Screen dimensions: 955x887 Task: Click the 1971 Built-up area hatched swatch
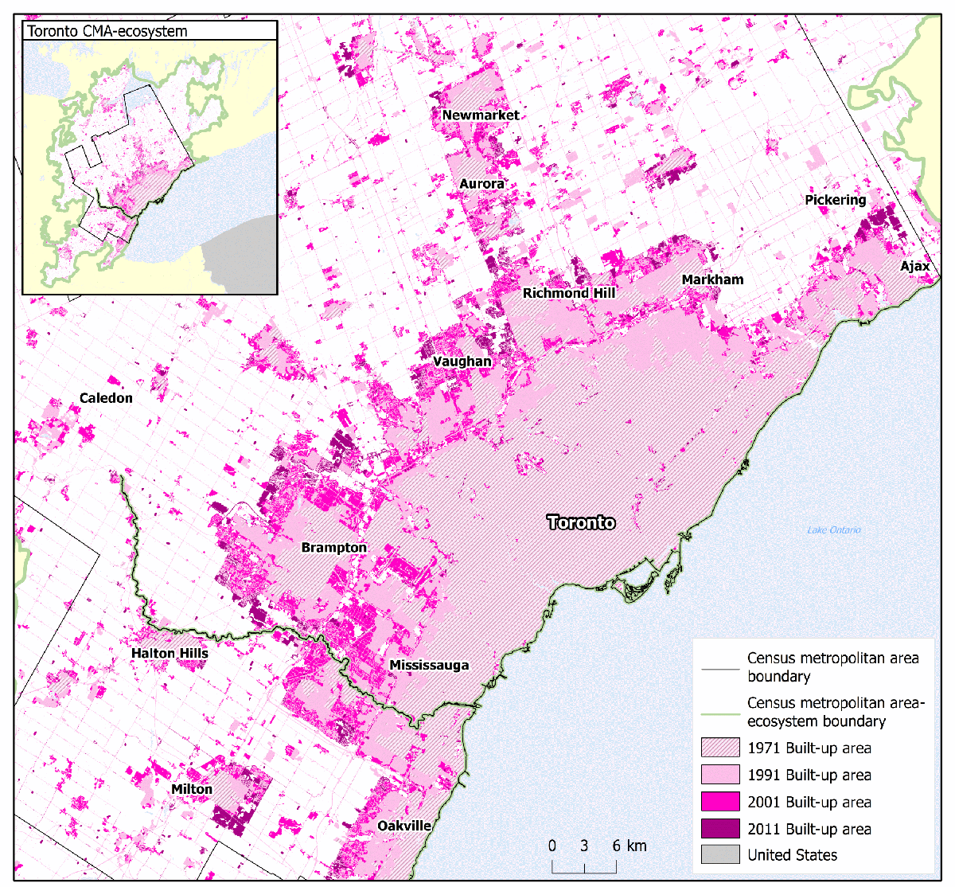(720, 748)
